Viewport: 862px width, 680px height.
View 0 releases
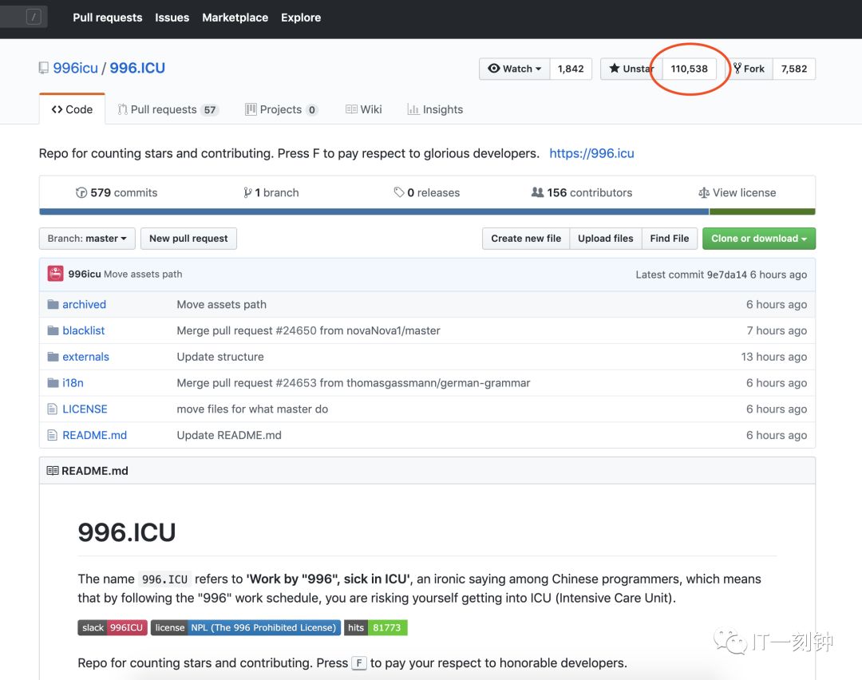(426, 192)
